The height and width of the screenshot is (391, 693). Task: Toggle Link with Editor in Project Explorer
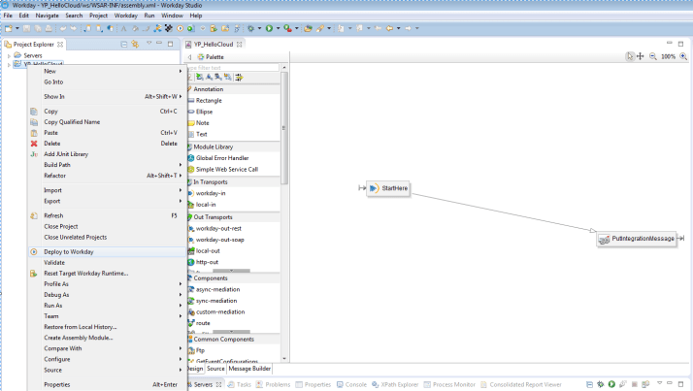(x=136, y=45)
